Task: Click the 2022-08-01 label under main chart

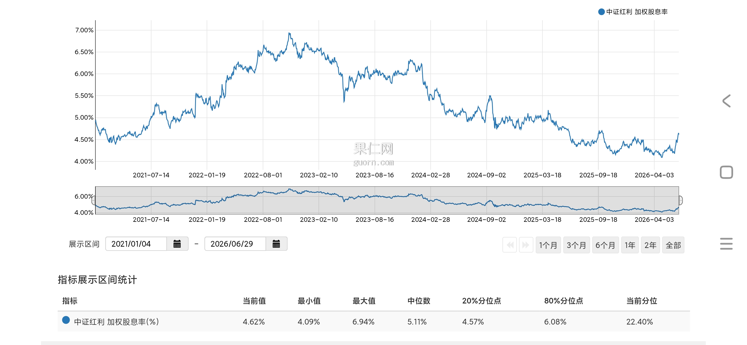Action: point(263,175)
